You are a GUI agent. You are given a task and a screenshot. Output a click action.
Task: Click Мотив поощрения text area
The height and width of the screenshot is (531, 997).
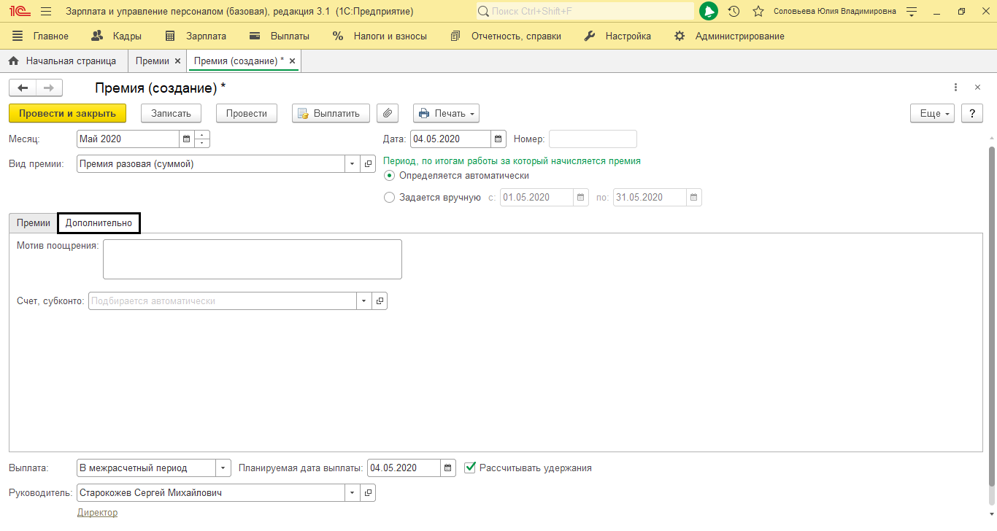[253, 259]
